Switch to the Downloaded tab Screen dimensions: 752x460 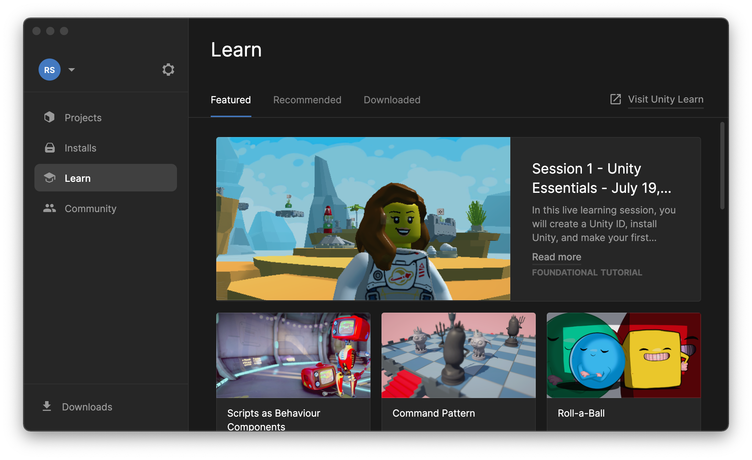392,100
